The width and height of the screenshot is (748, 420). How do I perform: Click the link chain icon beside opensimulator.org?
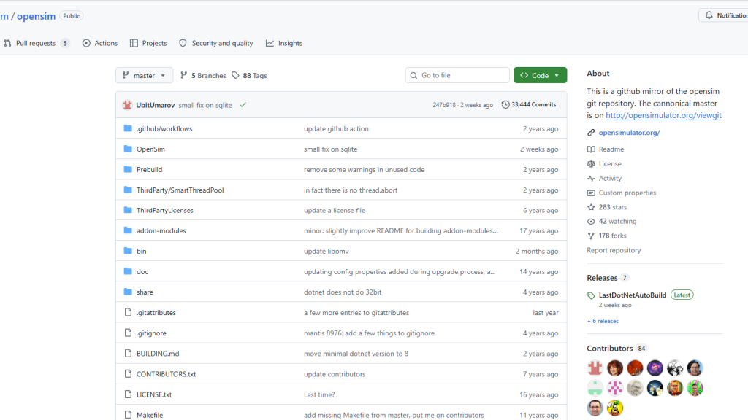[x=591, y=133]
